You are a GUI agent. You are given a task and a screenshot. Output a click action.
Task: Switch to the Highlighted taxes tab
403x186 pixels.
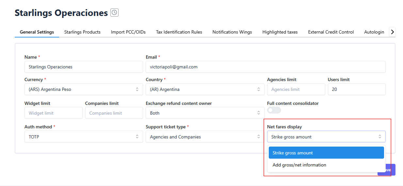280,32
